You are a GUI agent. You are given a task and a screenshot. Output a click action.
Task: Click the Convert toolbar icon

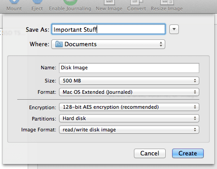137,2
